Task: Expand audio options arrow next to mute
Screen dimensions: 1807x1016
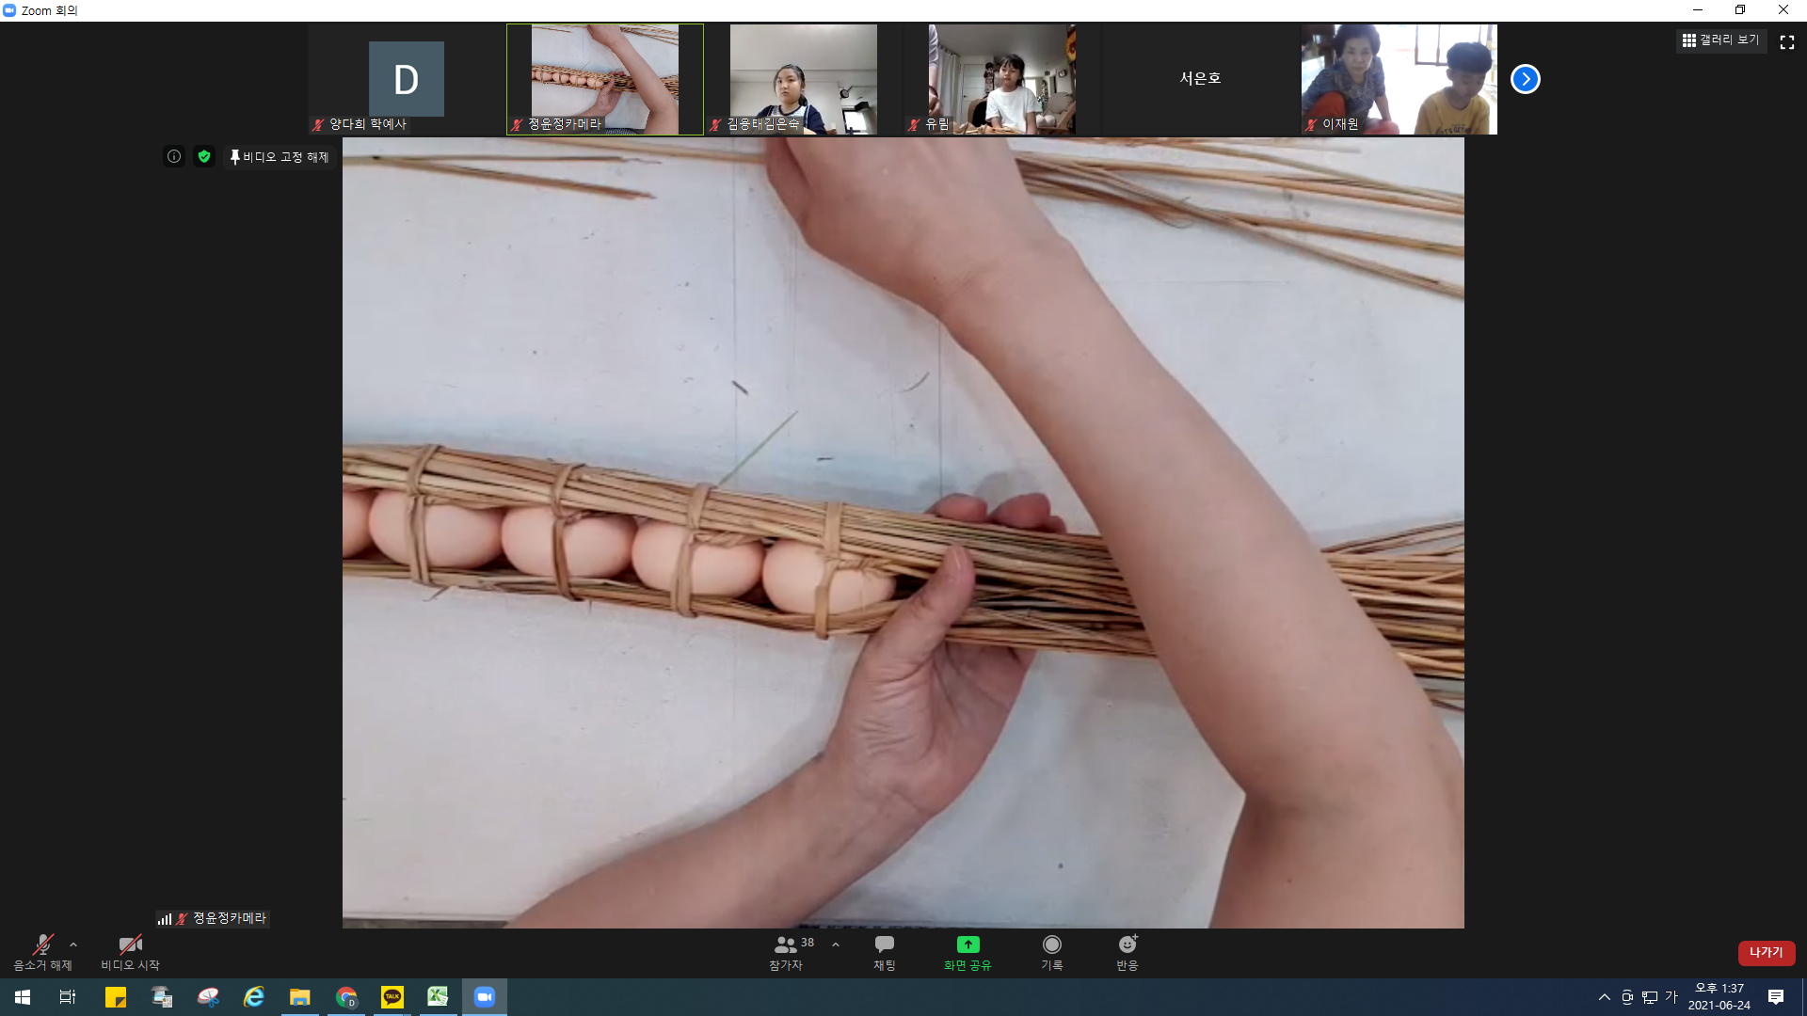Action: (x=73, y=945)
